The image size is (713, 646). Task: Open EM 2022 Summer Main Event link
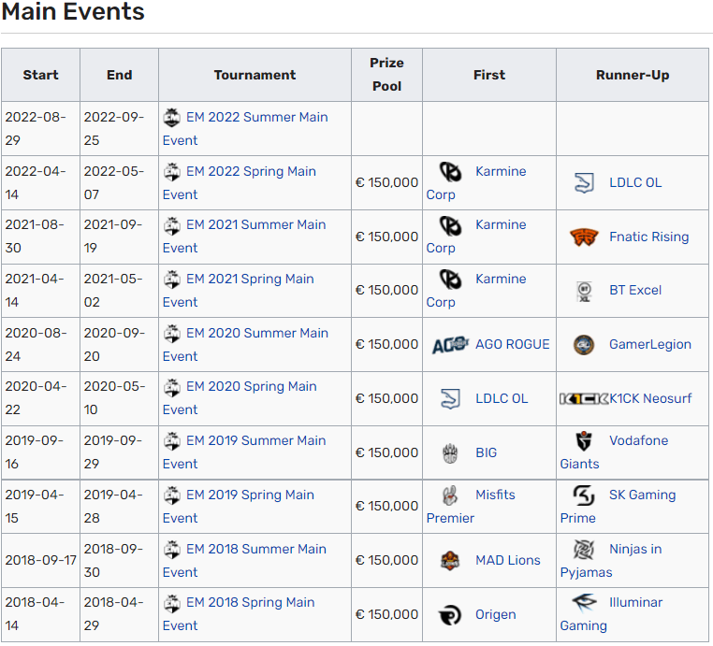pyautogui.click(x=245, y=129)
